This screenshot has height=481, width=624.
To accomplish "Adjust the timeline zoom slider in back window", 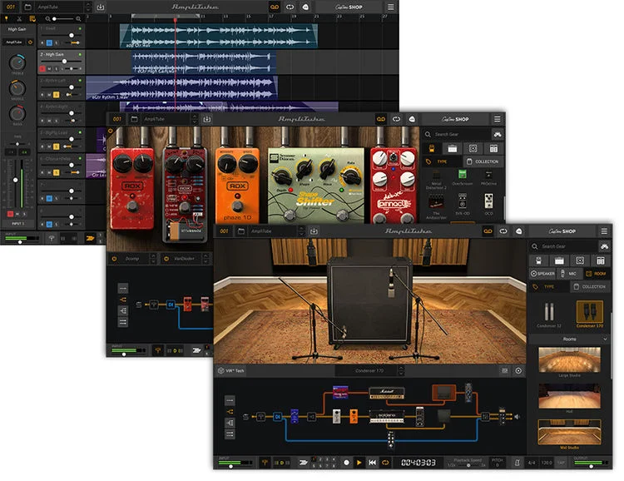I will [63, 18].
